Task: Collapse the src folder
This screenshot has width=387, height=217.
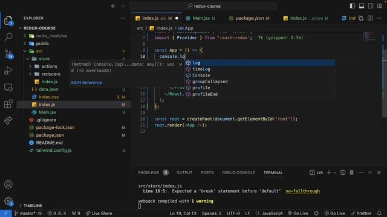Action: point(25,51)
